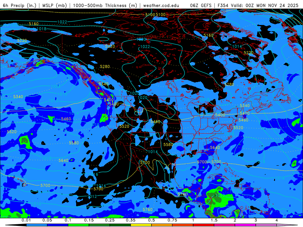Viewport: 303px width, 227px height.
Task: Pick the pink 1.5–2 legend swatch
Action: tap(225, 225)
